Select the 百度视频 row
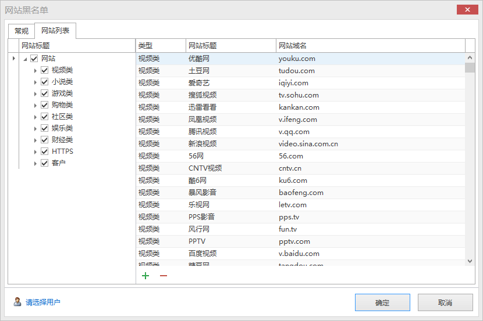Screen dimensions: 483x321 pyautogui.click(x=300, y=254)
